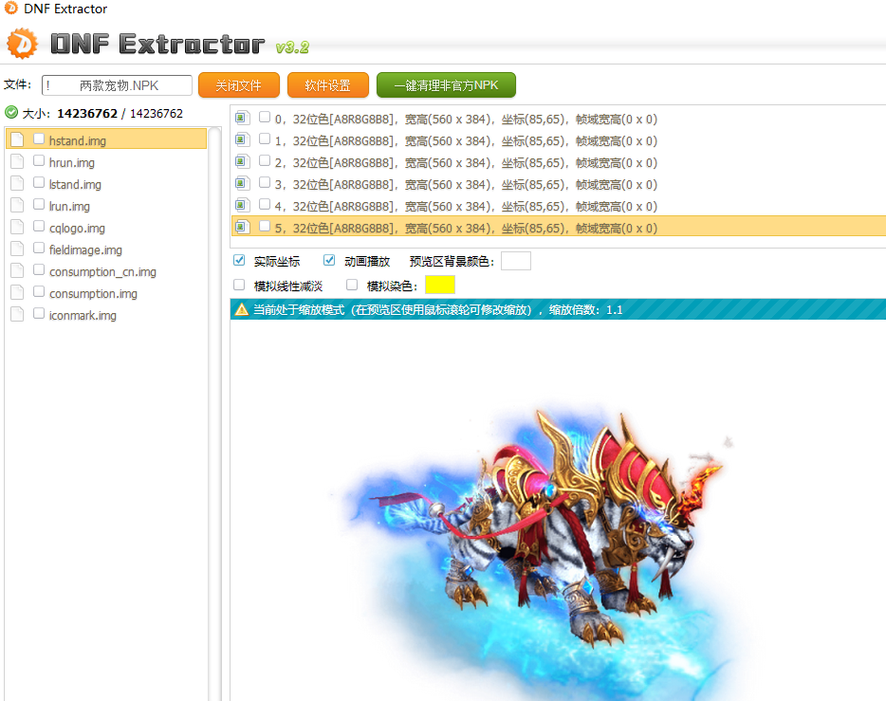Select iconmark.img in the file list
Screen dimensions: 886x701
(83, 315)
